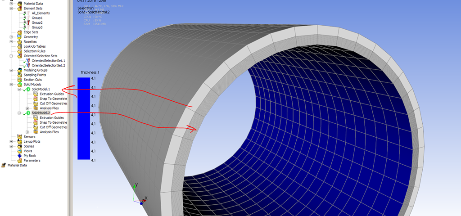
Task: Expand the top Material Data node
Action: pyautogui.click(x=11, y=4)
